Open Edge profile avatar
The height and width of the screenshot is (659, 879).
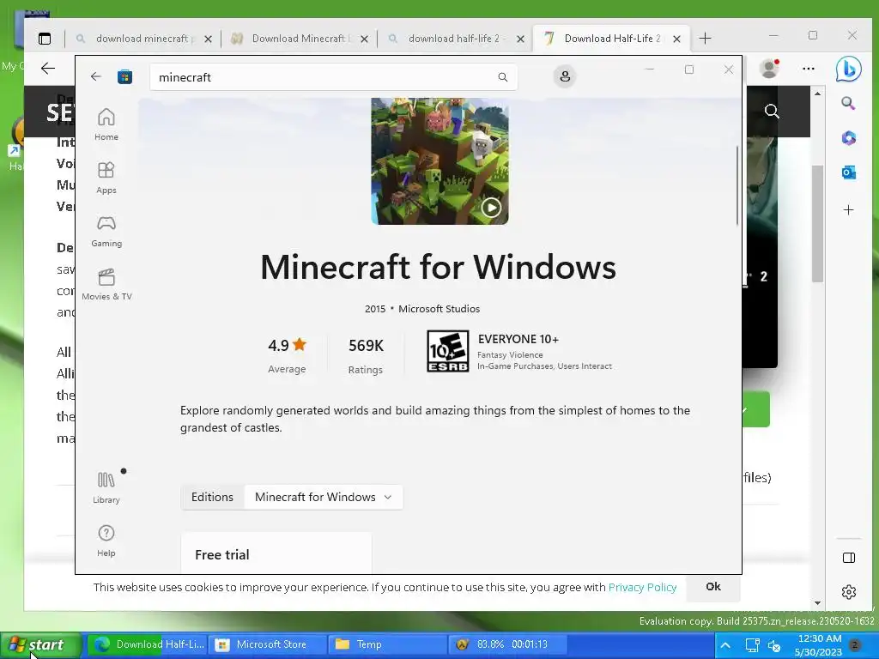click(x=769, y=69)
